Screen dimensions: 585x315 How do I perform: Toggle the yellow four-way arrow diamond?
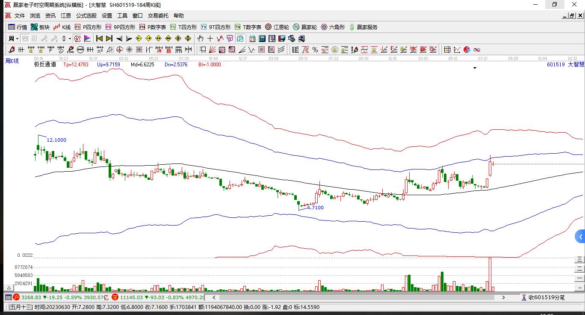pos(188,39)
